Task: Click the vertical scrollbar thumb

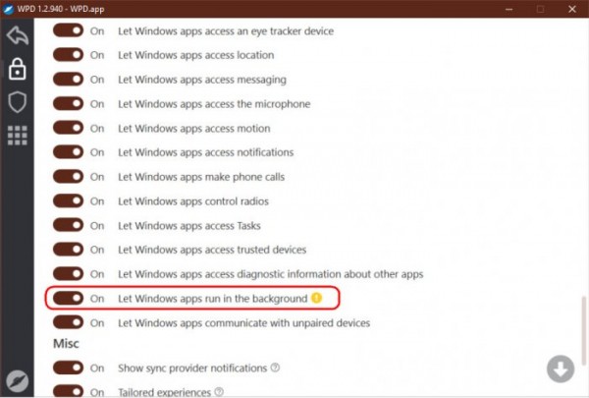Action: [584, 330]
